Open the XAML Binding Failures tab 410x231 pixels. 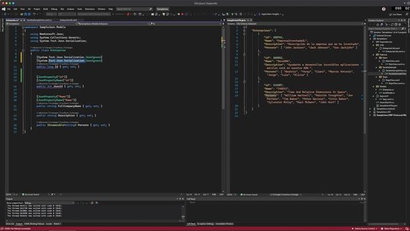click(x=34, y=224)
